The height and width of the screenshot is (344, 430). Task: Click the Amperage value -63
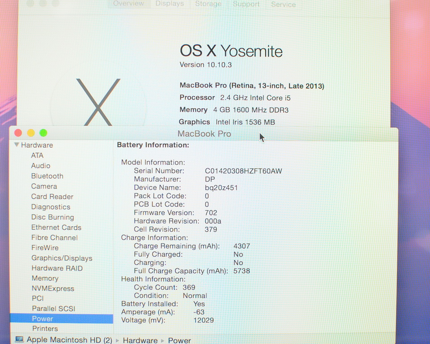point(199,312)
